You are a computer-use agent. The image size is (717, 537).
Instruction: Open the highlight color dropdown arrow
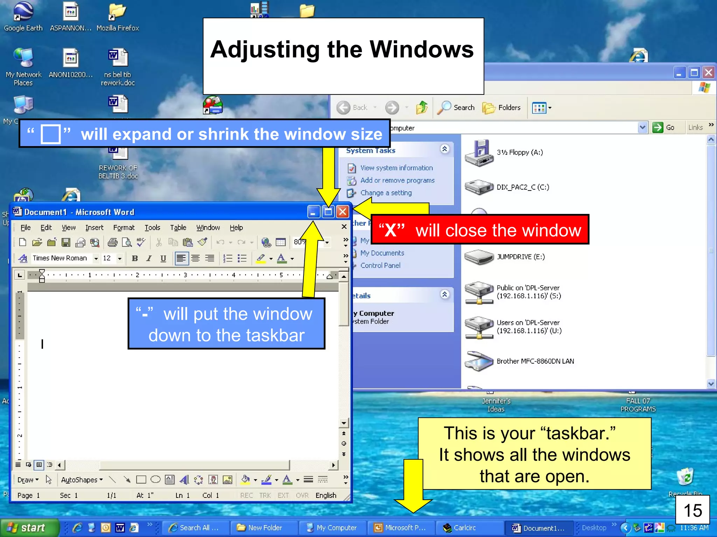point(271,258)
